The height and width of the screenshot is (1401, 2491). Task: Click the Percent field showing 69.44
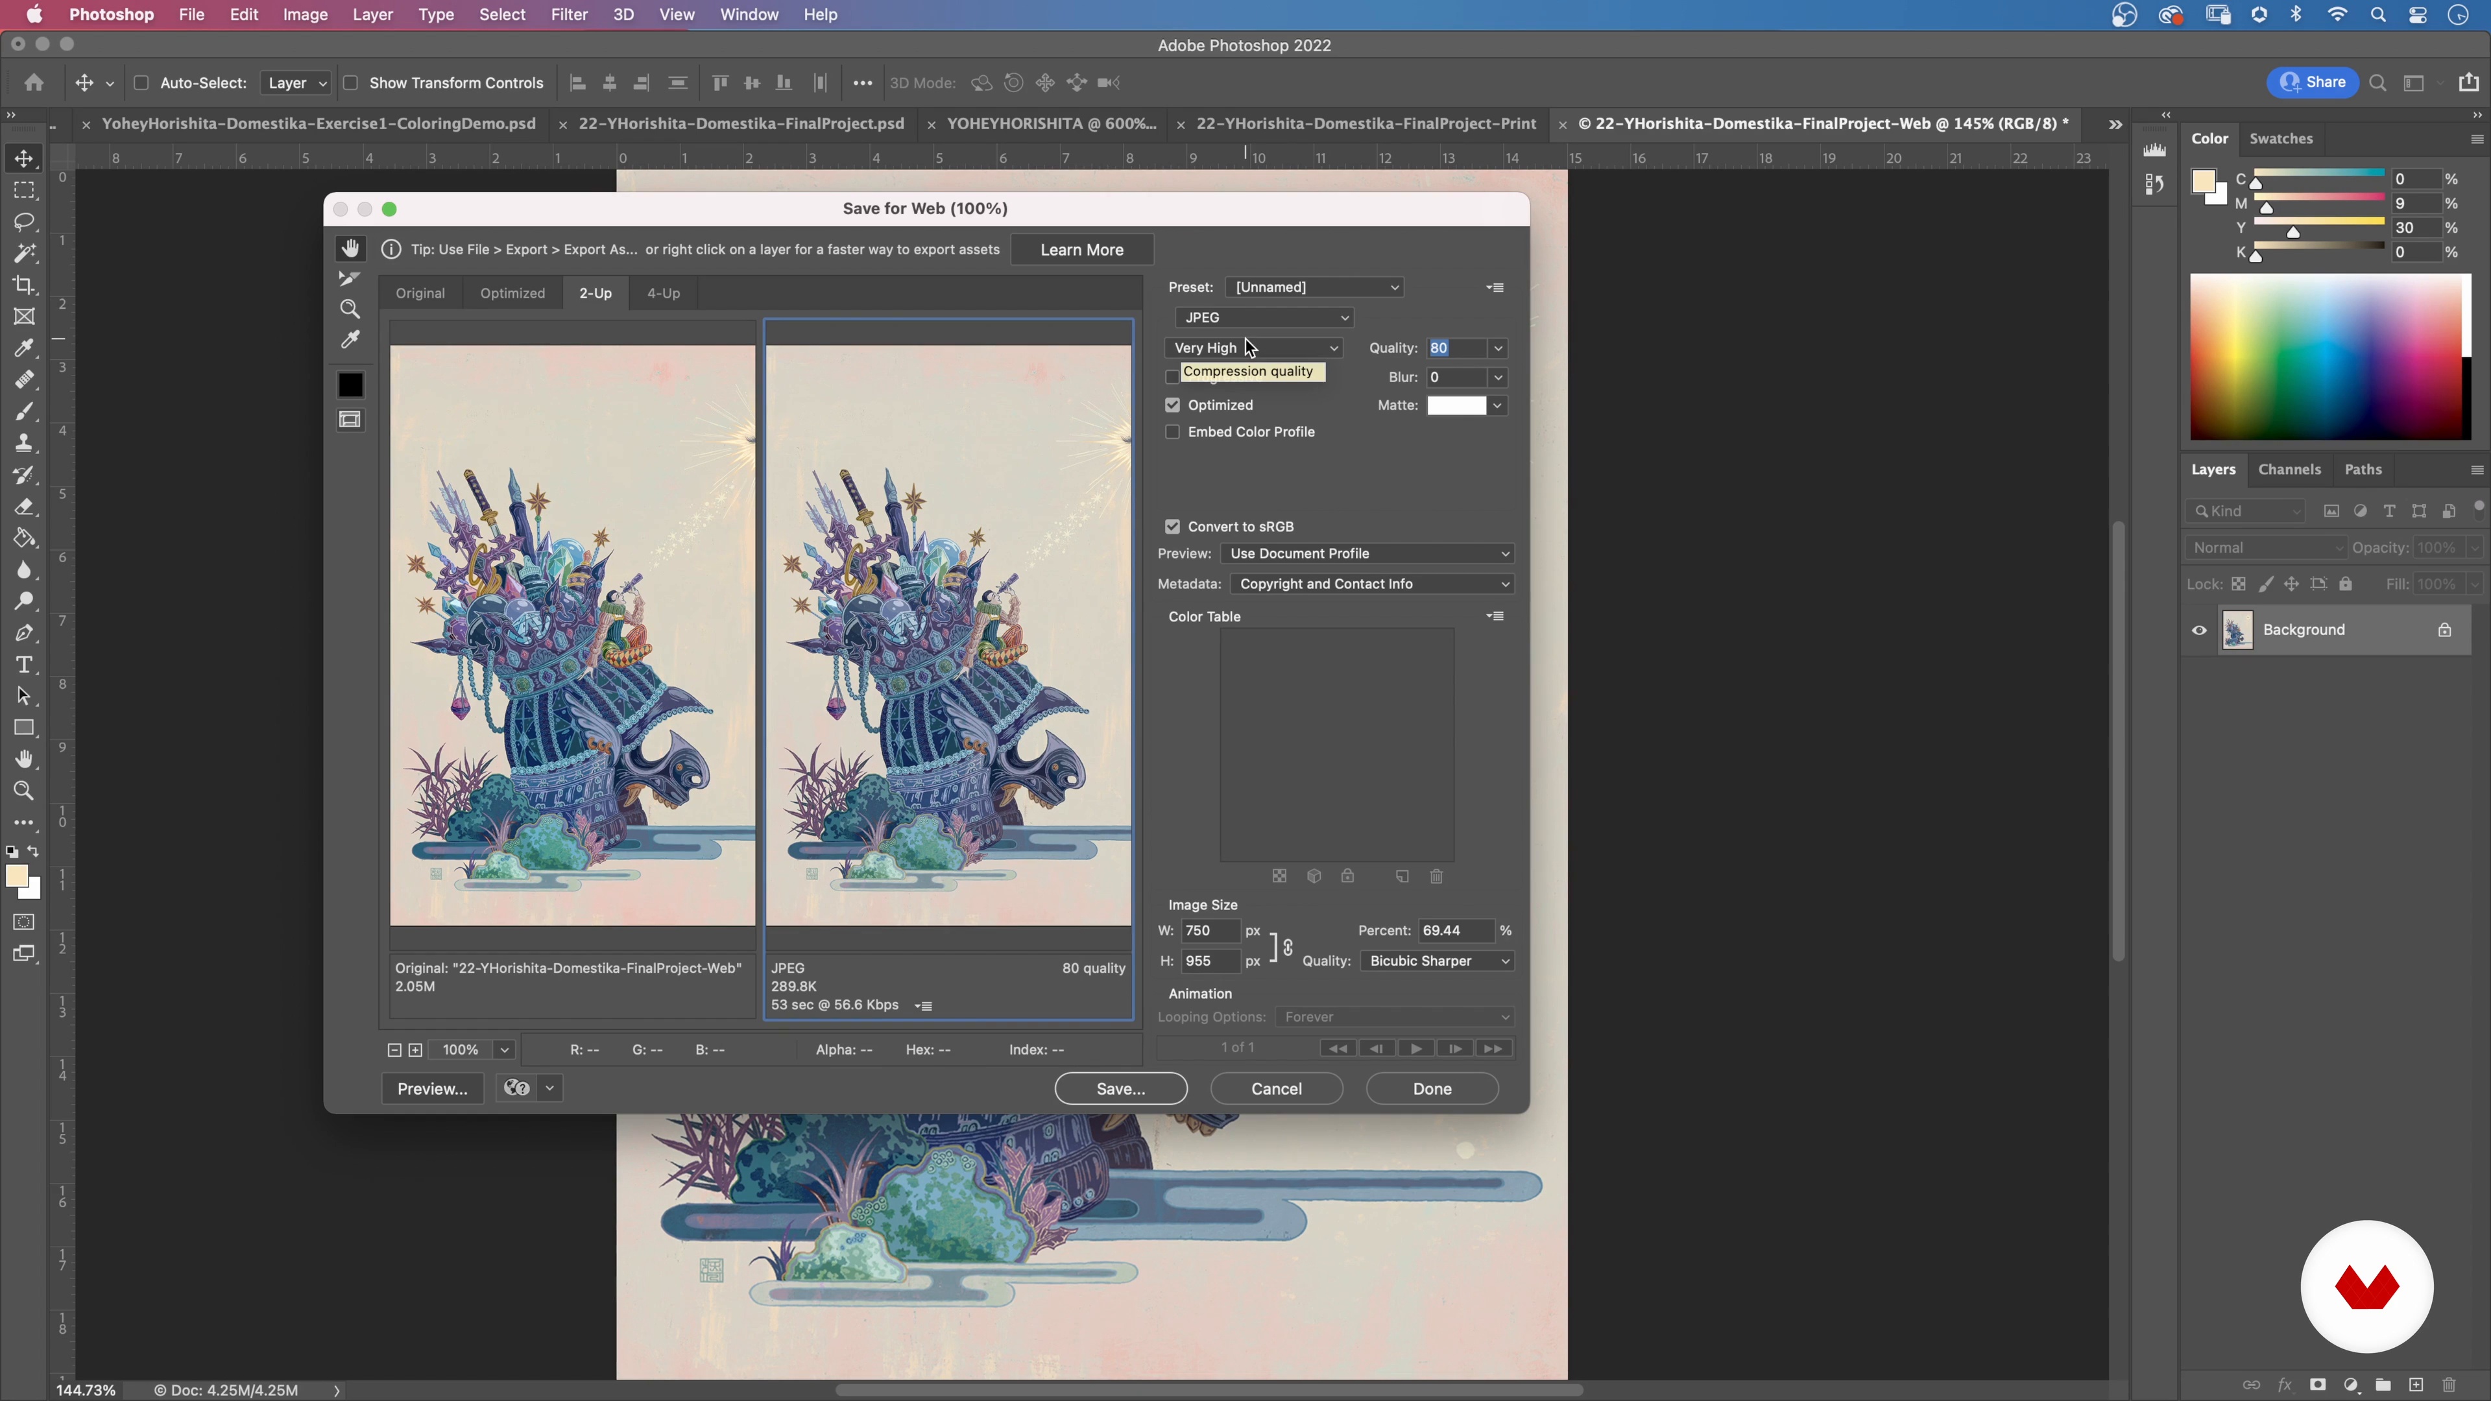tap(1456, 931)
